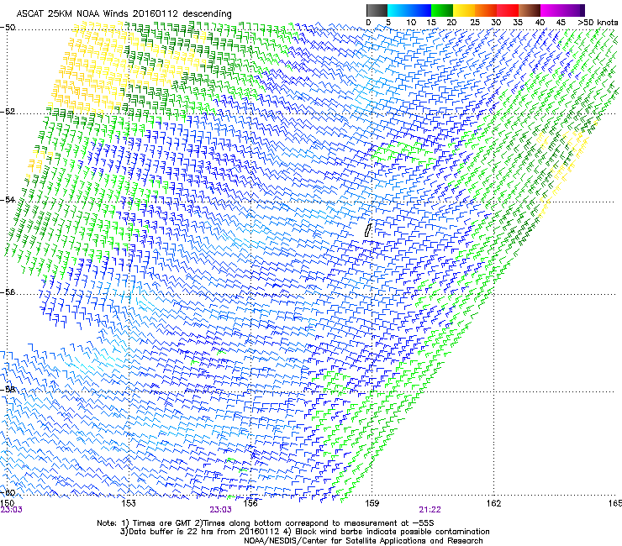Viewport: 622px width, 546px height.
Task: Select the green 15-20 knots color segment
Action: click(x=442, y=10)
